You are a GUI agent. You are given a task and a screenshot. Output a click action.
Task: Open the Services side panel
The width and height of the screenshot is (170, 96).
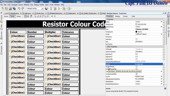[x=1, y=36]
